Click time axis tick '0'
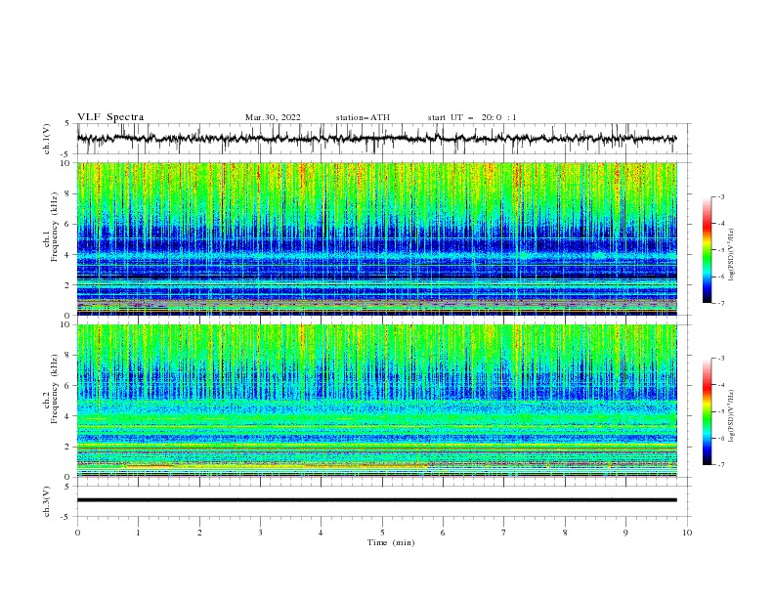 tap(77, 533)
